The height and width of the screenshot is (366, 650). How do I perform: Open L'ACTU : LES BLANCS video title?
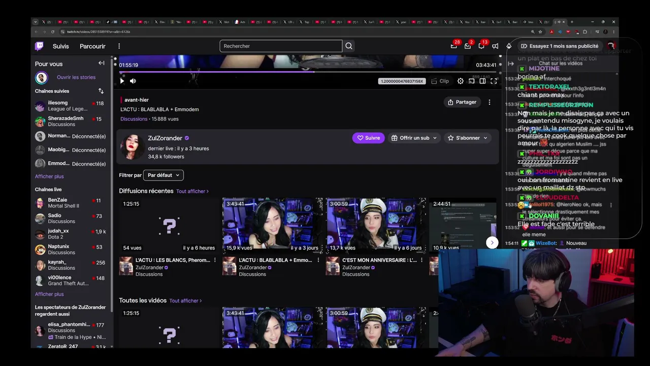point(173,260)
